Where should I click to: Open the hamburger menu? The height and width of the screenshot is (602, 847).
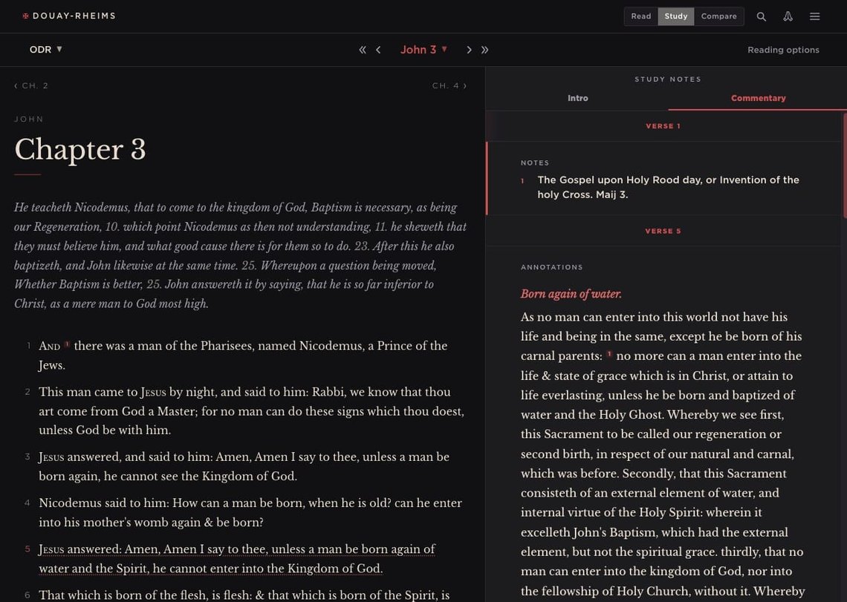coord(814,16)
